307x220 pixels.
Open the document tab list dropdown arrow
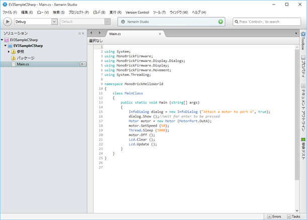[x=295, y=33]
